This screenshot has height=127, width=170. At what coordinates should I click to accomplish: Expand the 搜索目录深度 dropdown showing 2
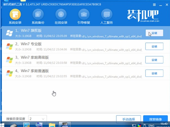[37, 119]
